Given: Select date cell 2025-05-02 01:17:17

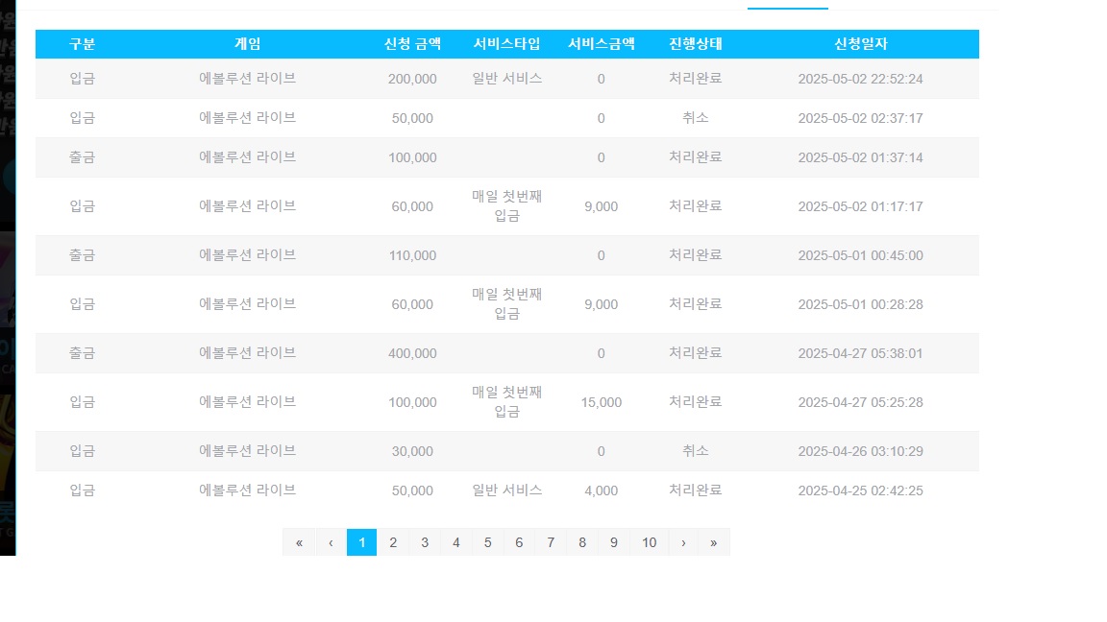Looking at the screenshot, I should coord(861,206).
